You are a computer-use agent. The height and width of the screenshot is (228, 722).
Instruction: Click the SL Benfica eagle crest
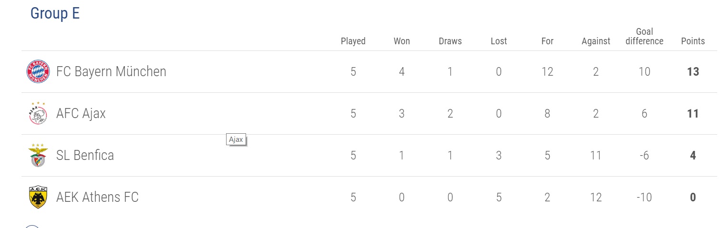(38, 155)
